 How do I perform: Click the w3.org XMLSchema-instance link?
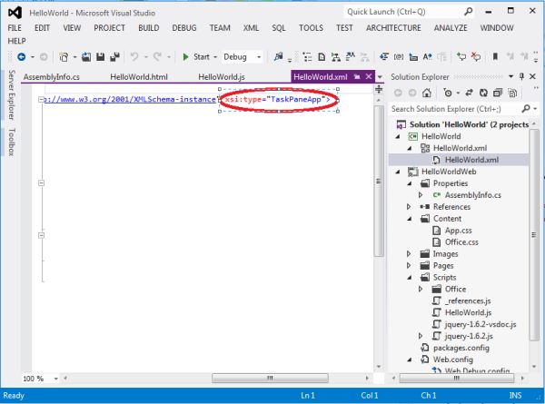(x=130, y=99)
